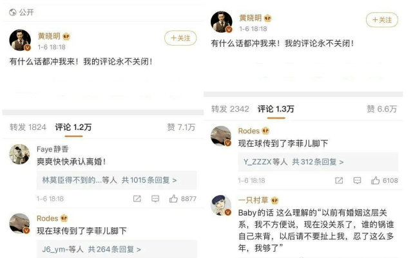Viewport: 413px width, 258px height.
Task: Open 黄晓明's avatar in the left post
Action: (20, 40)
